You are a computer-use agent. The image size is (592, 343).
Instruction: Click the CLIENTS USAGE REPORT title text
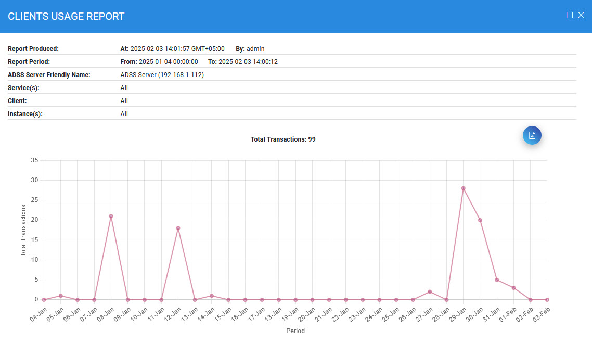(66, 16)
